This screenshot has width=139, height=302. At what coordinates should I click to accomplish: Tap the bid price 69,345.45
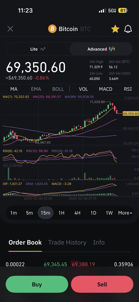pyautogui.click(x=55, y=264)
